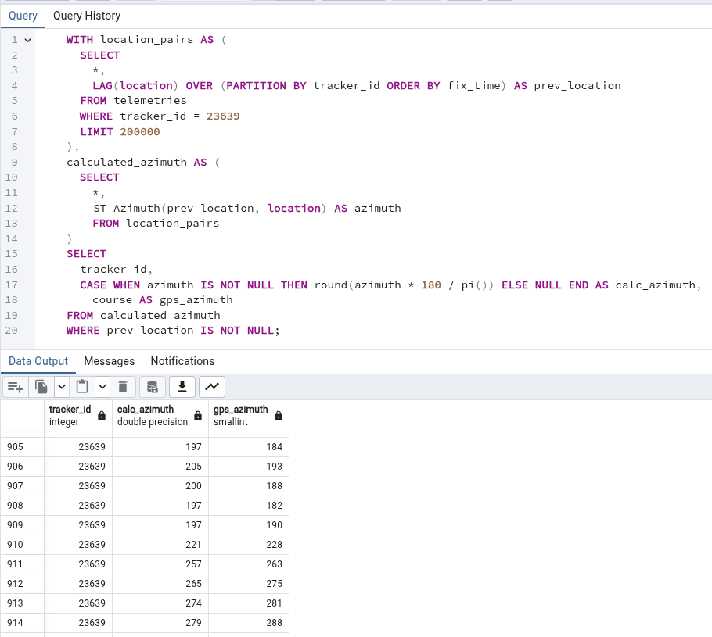Image resolution: width=712 pixels, height=637 pixels.
Task: Click the download results as file icon
Action: pos(182,387)
